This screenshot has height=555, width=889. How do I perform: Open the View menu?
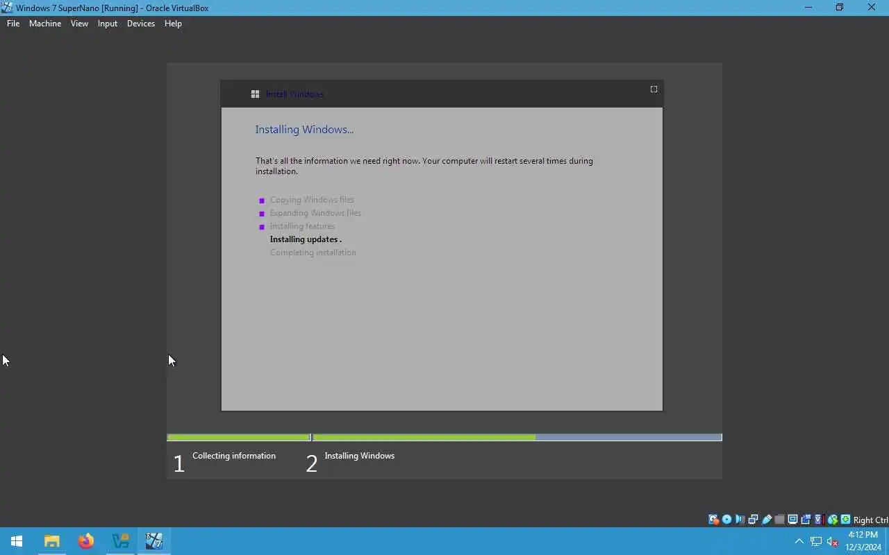(79, 24)
